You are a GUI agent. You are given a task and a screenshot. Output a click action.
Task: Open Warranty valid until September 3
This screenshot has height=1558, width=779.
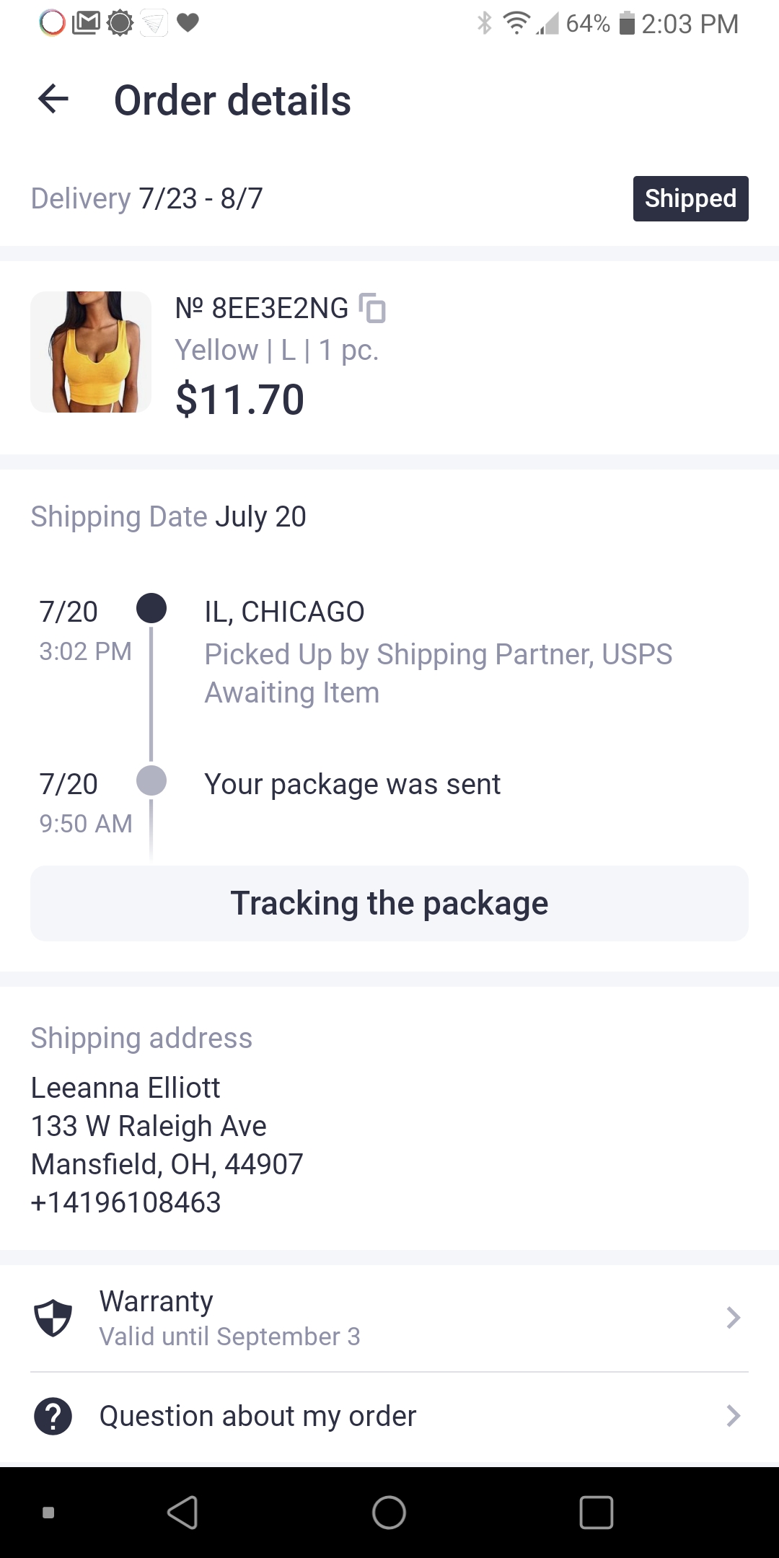coord(229,1318)
